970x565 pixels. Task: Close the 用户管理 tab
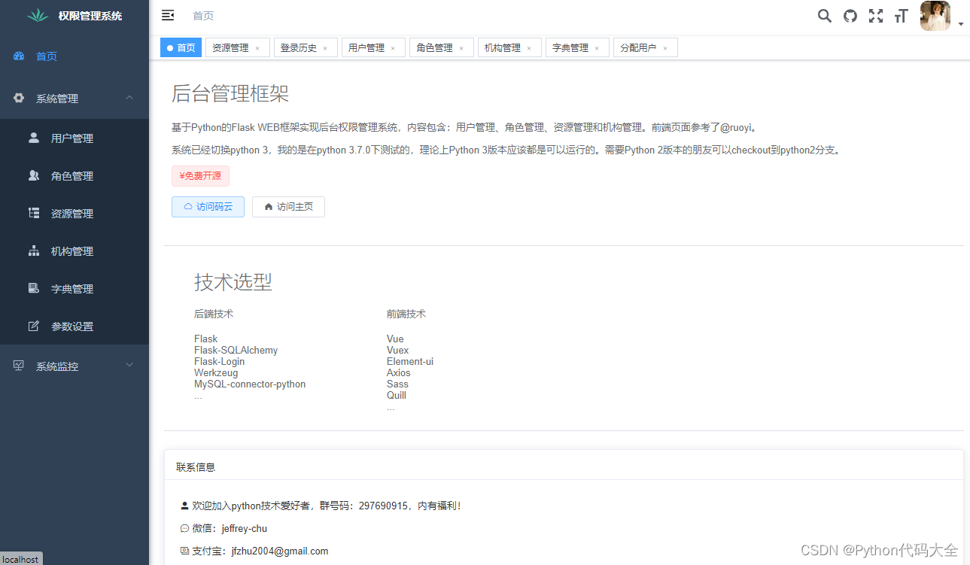click(393, 48)
